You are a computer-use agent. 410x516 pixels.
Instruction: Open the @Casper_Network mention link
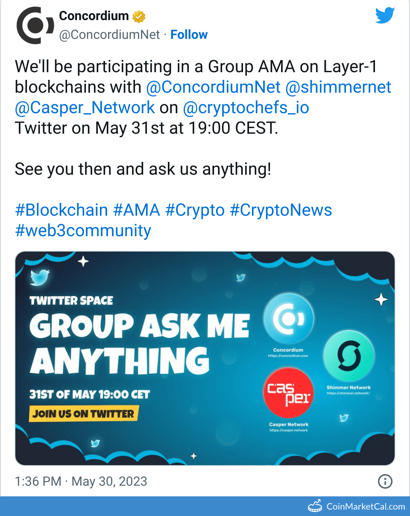click(x=85, y=107)
